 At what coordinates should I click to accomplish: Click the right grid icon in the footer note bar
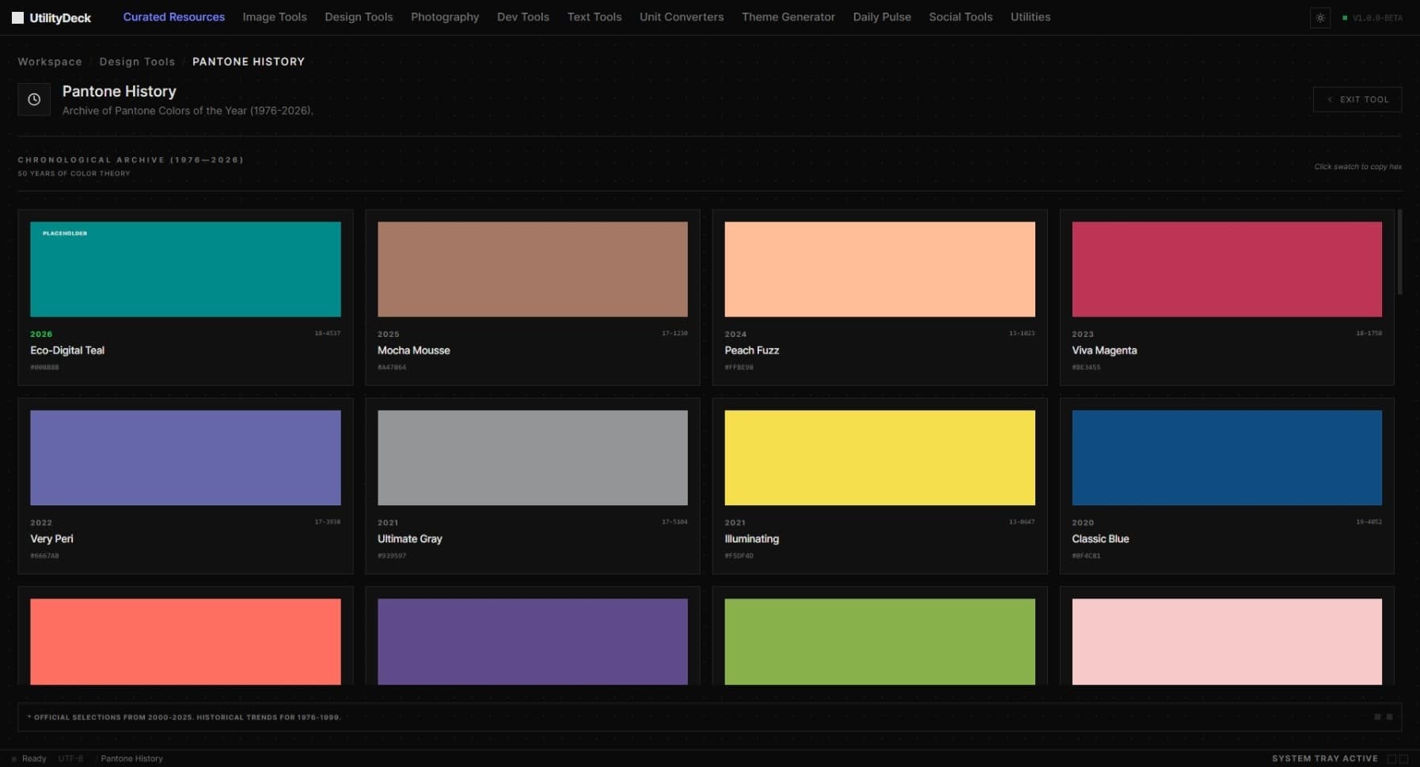click(x=1390, y=717)
